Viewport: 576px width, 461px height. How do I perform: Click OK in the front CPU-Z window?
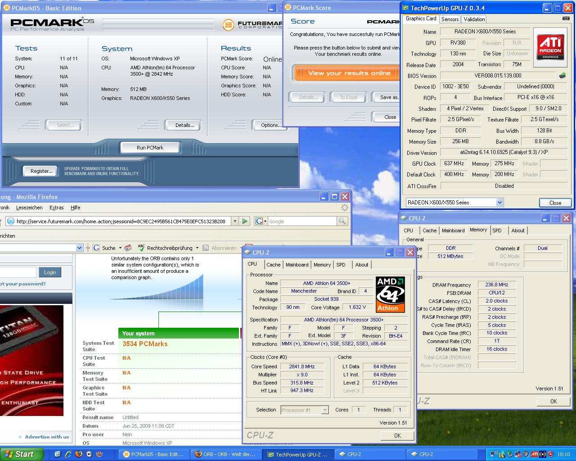pos(397,435)
